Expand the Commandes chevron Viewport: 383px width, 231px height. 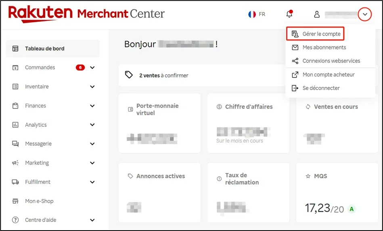[92, 68]
